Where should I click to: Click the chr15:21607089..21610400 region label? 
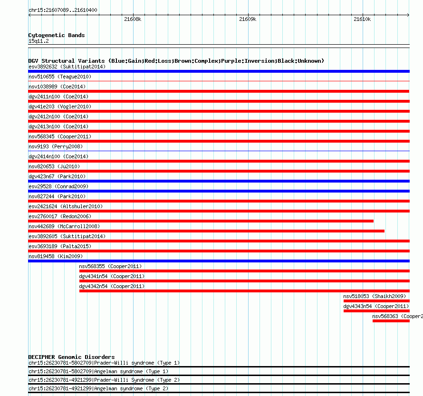(x=63, y=10)
